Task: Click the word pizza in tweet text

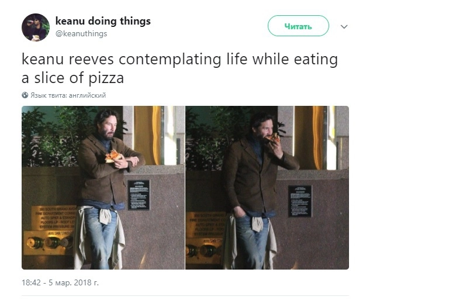Action: pos(106,78)
